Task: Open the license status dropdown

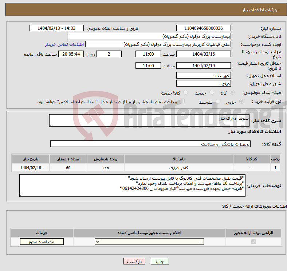Action: coord(149,242)
